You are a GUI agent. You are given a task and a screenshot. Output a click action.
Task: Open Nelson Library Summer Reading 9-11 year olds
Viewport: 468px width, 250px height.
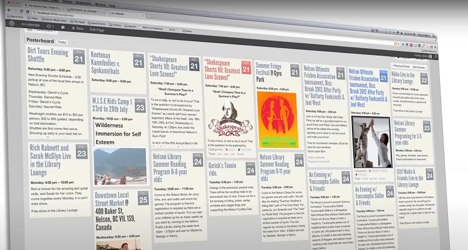(x=275, y=167)
